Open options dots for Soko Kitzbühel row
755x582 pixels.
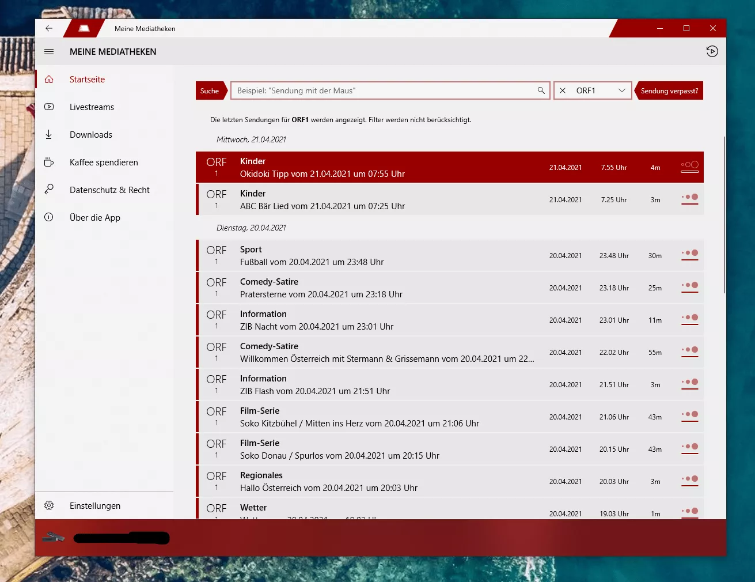click(689, 417)
